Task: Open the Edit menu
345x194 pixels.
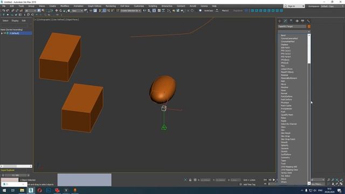Action: pos(12,6)
